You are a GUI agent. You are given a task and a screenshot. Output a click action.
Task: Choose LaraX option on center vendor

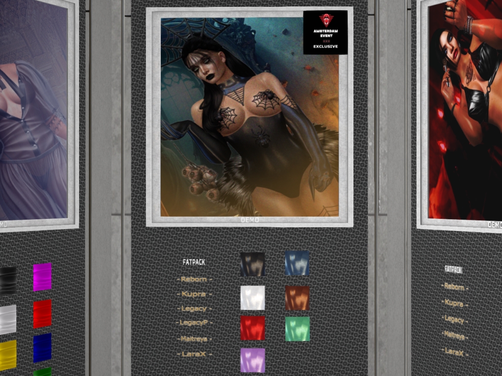coord(194,354)
